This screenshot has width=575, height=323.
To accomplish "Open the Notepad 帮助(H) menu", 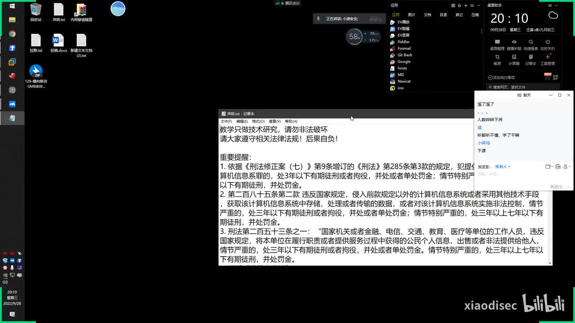I will (x=291, y=121).
